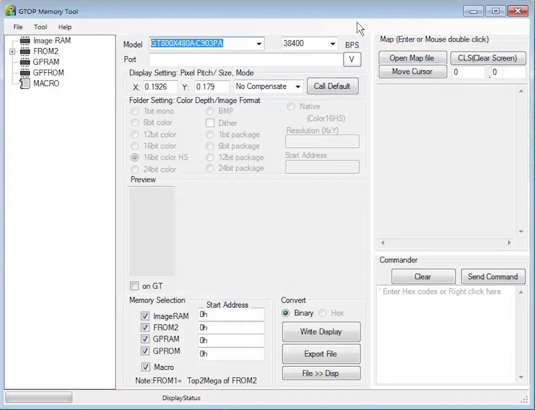Select the Image RAM chip icon
Screen dimensions: 535x410
[x=25, y=41]
